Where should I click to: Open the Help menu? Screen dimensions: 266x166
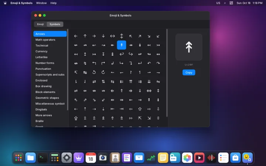coord(54,3)
